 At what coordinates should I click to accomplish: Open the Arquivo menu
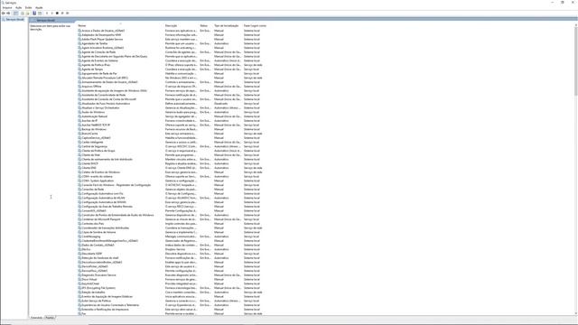[7, 8]
